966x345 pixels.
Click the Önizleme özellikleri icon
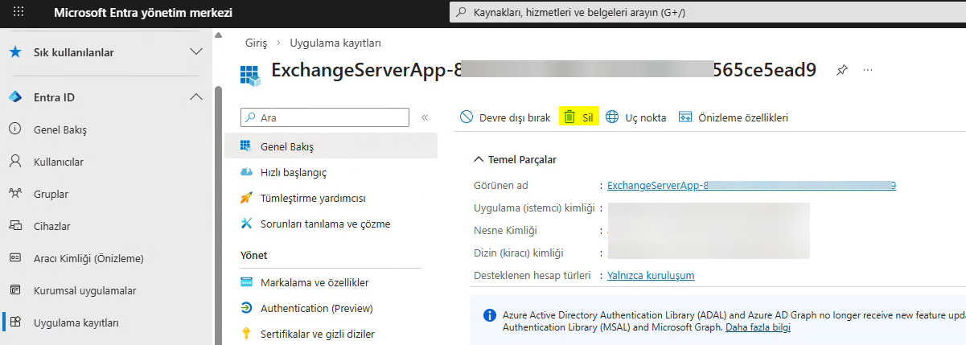point(686,117)
